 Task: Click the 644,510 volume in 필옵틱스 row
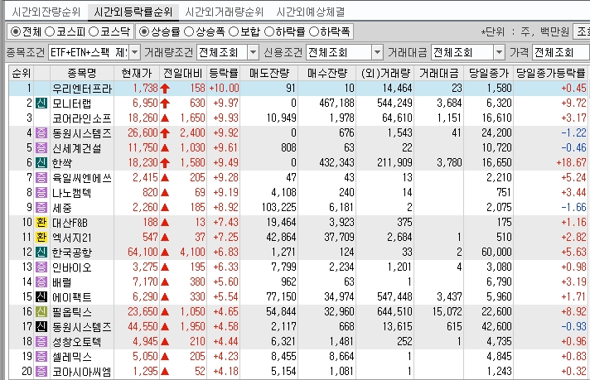click(x=394, y=311)
